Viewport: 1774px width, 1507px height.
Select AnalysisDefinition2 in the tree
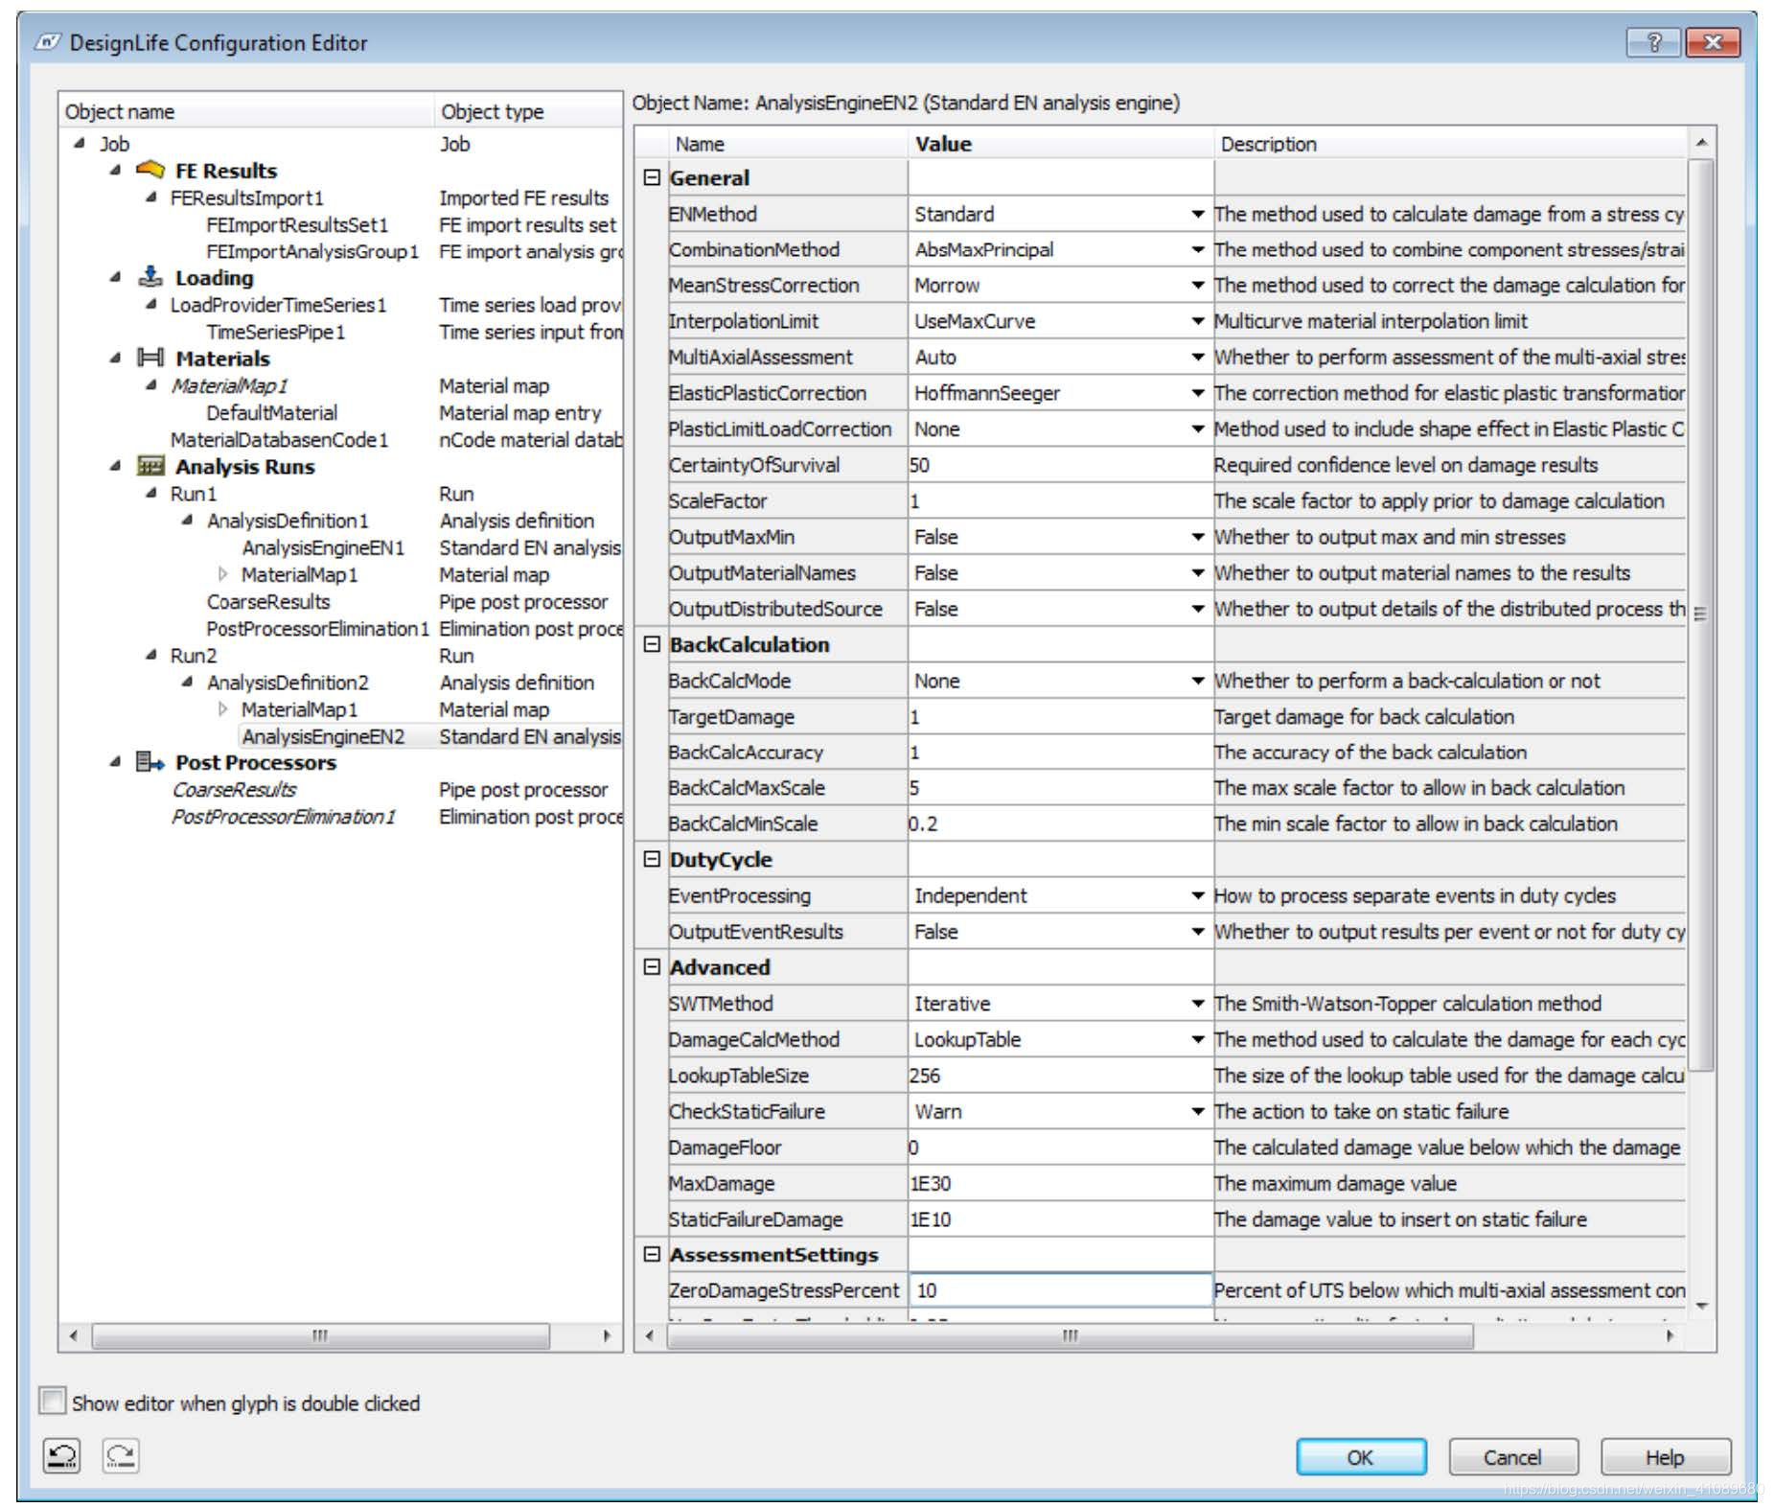coord(288,683)
